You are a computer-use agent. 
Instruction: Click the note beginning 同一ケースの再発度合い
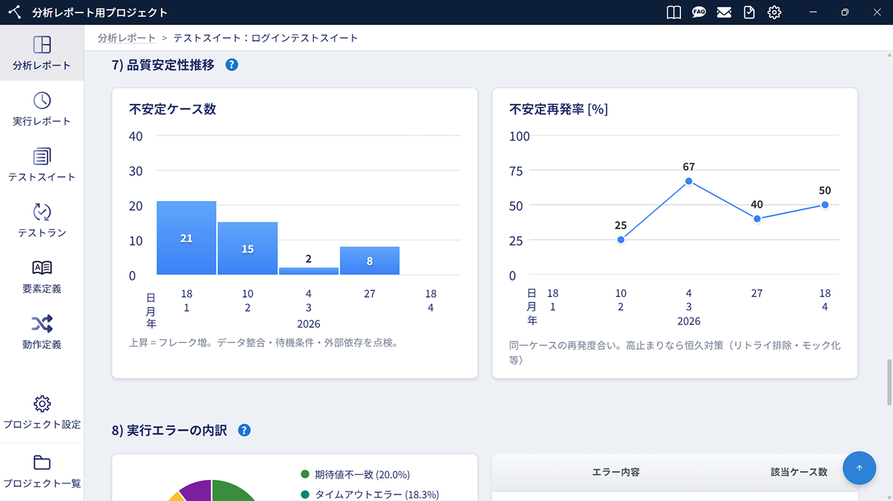pyautogui.click(x=674, y=352)
